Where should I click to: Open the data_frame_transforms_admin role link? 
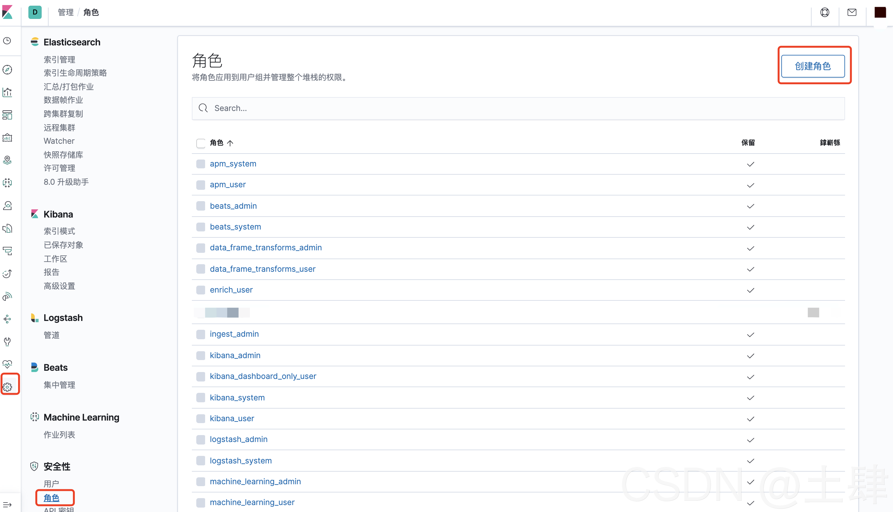point(266,247)
